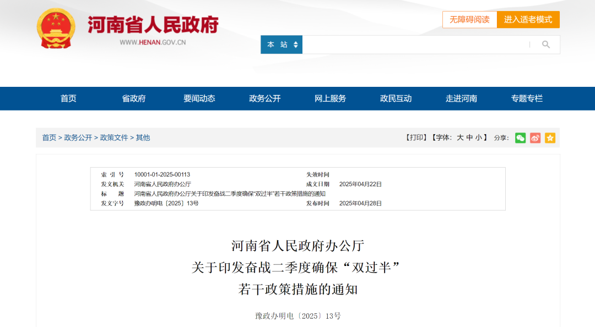
Task: Open the 走进河南 navigation item
Action: pyautogui.click(x=461, y=99)
